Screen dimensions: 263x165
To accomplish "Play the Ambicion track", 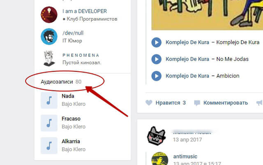I will click(x=156, y=76).
